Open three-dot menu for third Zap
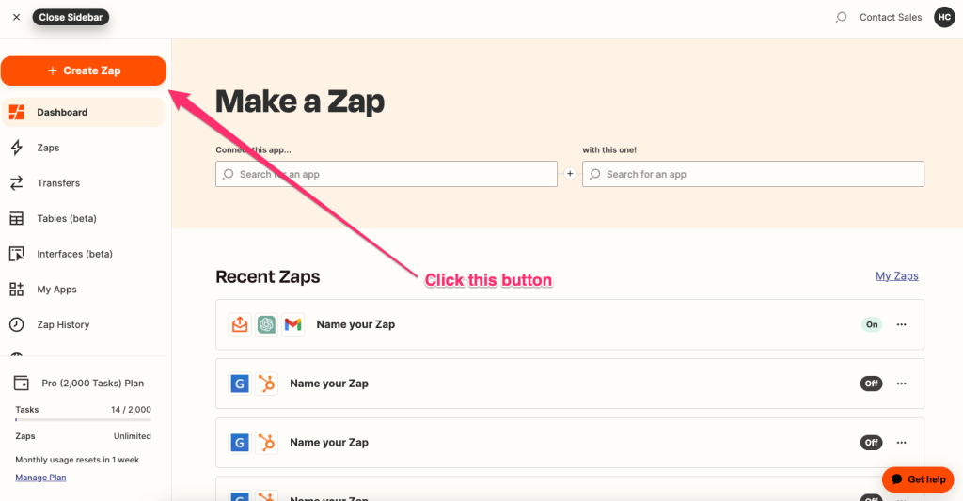The width and height of the screenshot is (963, 501). (902, 443)
